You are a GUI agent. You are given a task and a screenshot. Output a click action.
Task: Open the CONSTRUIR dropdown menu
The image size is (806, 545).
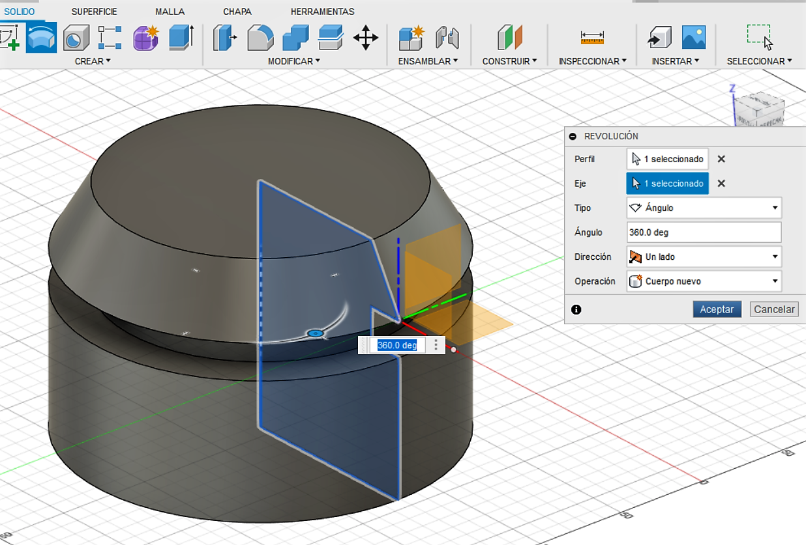(509, 61)
